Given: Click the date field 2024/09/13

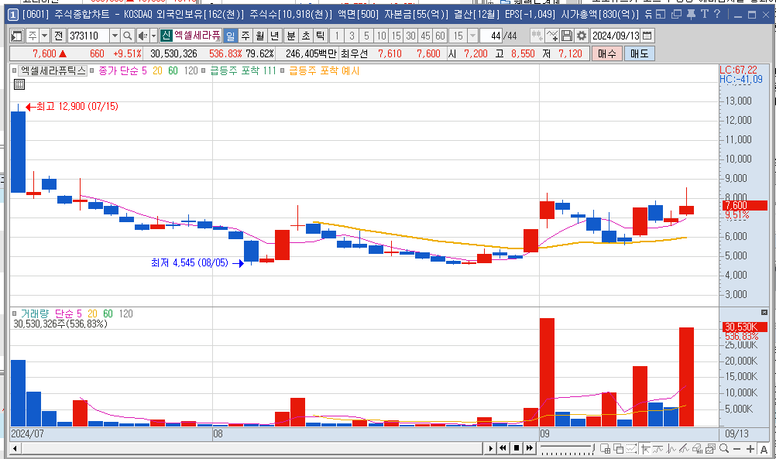Looking at the screenshot, I should coord(616,36).
